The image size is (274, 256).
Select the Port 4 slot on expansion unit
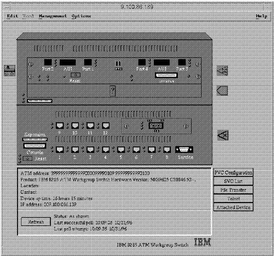142,62
